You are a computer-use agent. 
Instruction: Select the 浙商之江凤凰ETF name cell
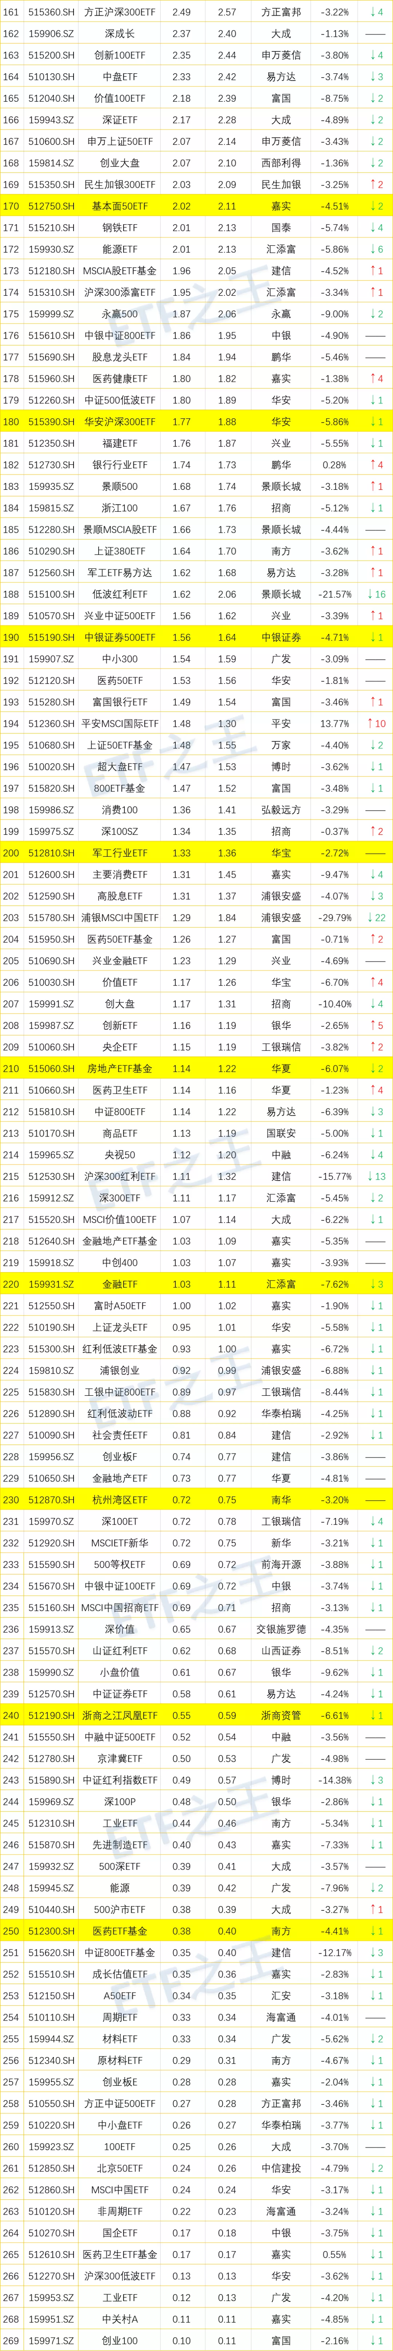coord(119,1716)
